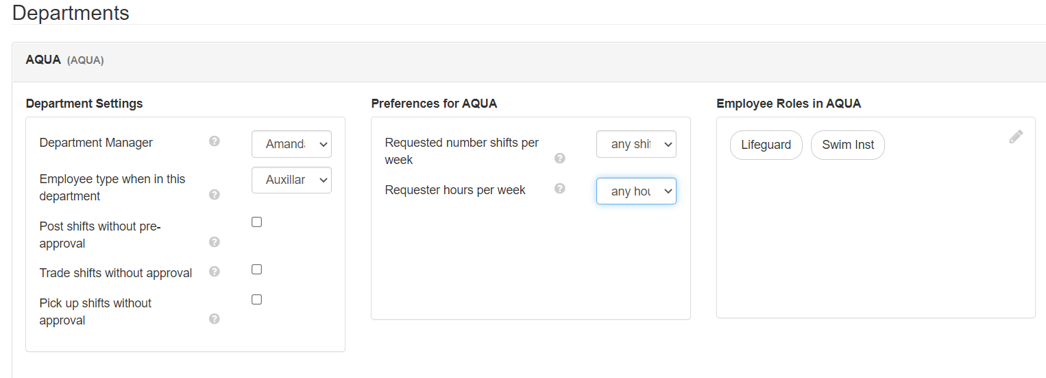The width and height of the screenshot is (1046, 378).
Task: Open help for Post shifts without pre-approval
Action: tap(215, 241)
